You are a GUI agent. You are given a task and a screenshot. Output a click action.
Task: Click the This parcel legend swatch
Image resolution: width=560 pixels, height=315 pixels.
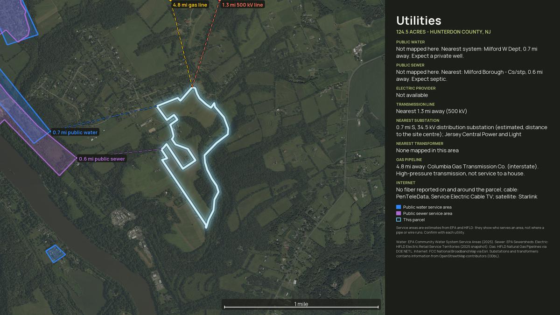tap(399, 219)
